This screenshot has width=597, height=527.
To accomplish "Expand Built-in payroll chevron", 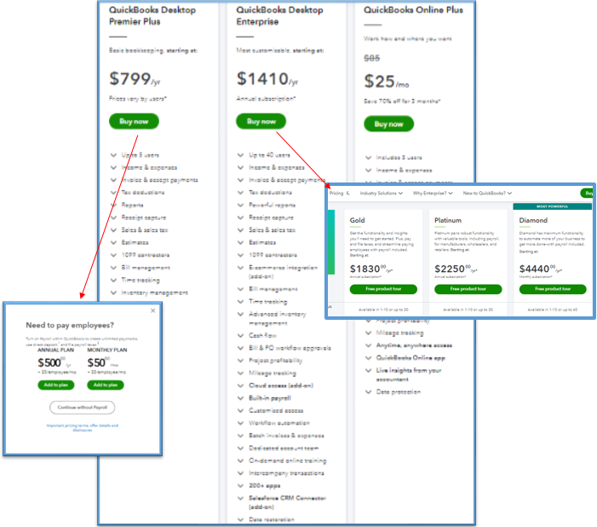I will 241,398.
